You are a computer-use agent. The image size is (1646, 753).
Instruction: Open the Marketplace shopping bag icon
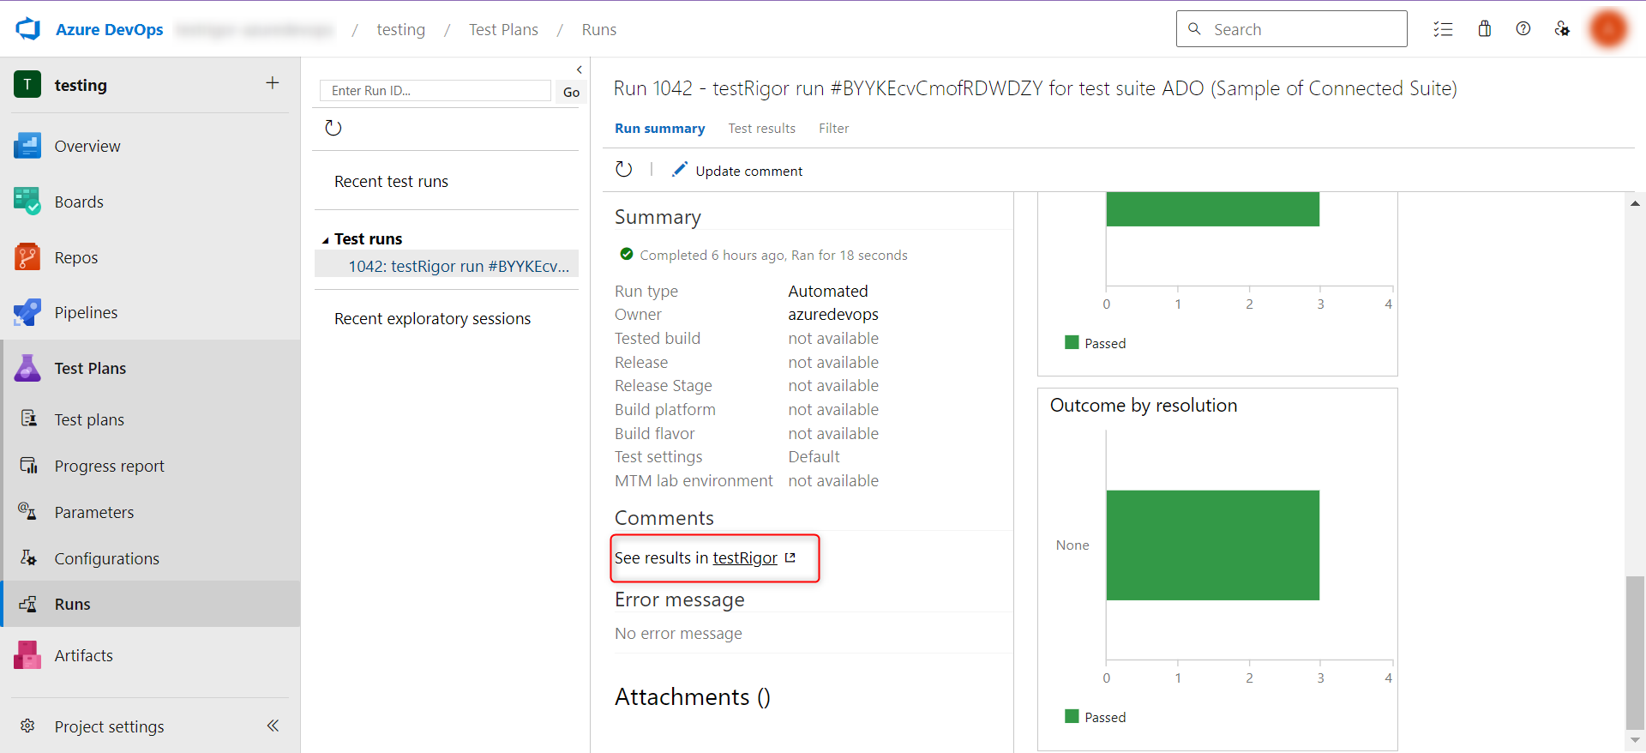point(1485,29)
